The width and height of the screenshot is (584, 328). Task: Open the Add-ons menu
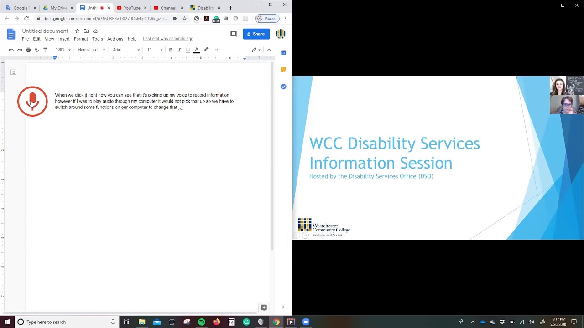(x=115, y=39)
